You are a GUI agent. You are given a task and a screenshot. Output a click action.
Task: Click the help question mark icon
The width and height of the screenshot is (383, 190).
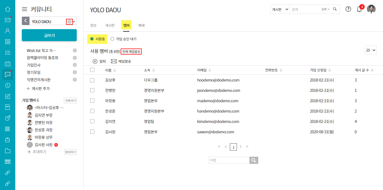(348, 9)
